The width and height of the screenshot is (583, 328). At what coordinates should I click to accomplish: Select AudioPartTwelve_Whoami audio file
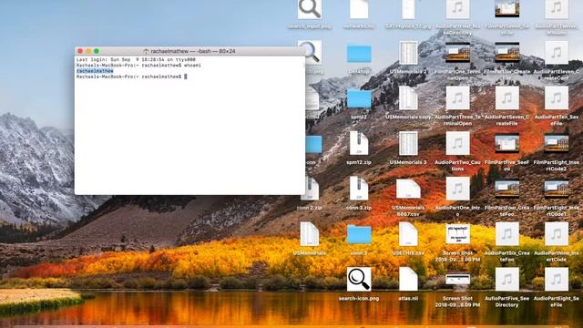(x=557, y=9)
